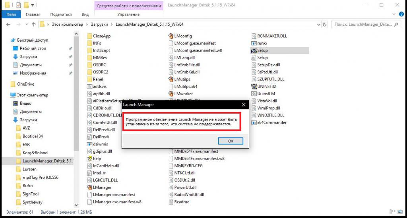Screen dimensions: 407x218
Task: Open the Управление tab
Action: (128, 15)
